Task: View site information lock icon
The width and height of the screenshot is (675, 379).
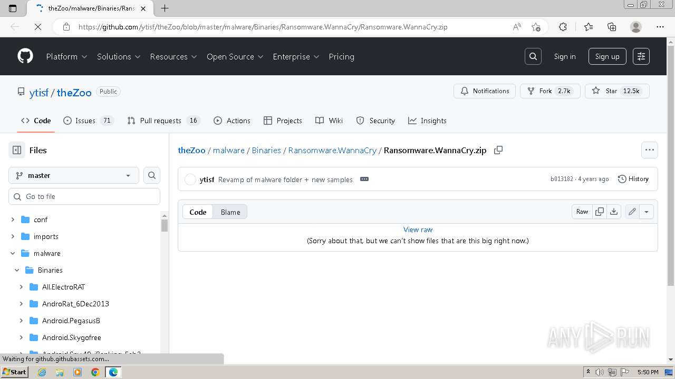Action: [x=66, y=27]
